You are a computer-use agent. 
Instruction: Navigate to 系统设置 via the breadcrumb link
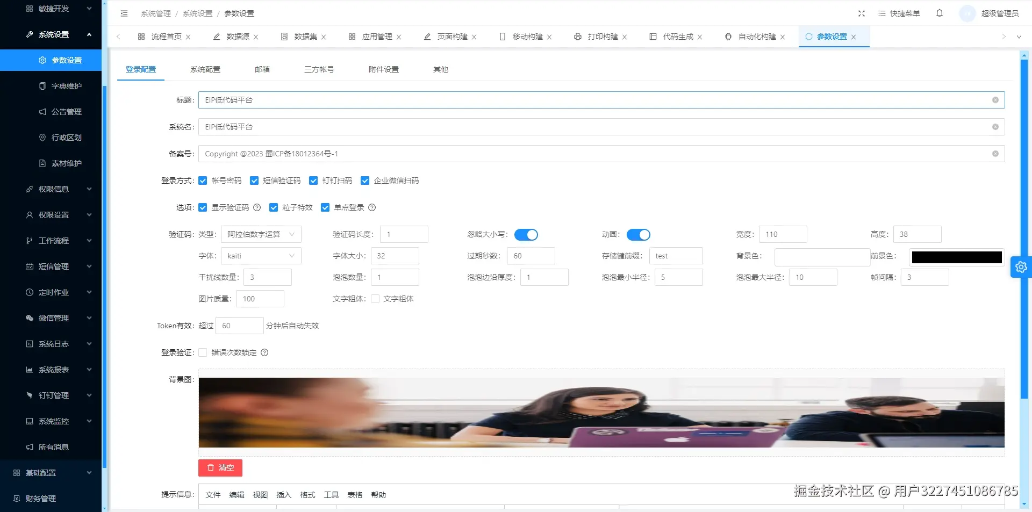(x=197, y=13)
